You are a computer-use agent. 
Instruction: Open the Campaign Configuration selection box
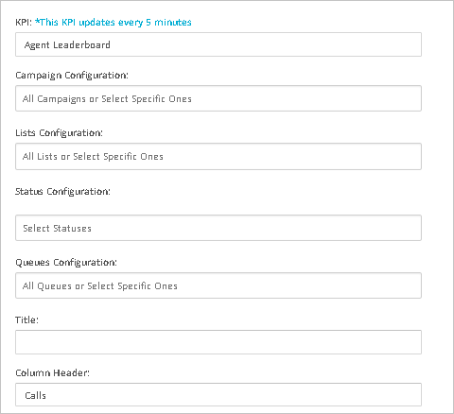pyautogui.click(x=218, y=98)
